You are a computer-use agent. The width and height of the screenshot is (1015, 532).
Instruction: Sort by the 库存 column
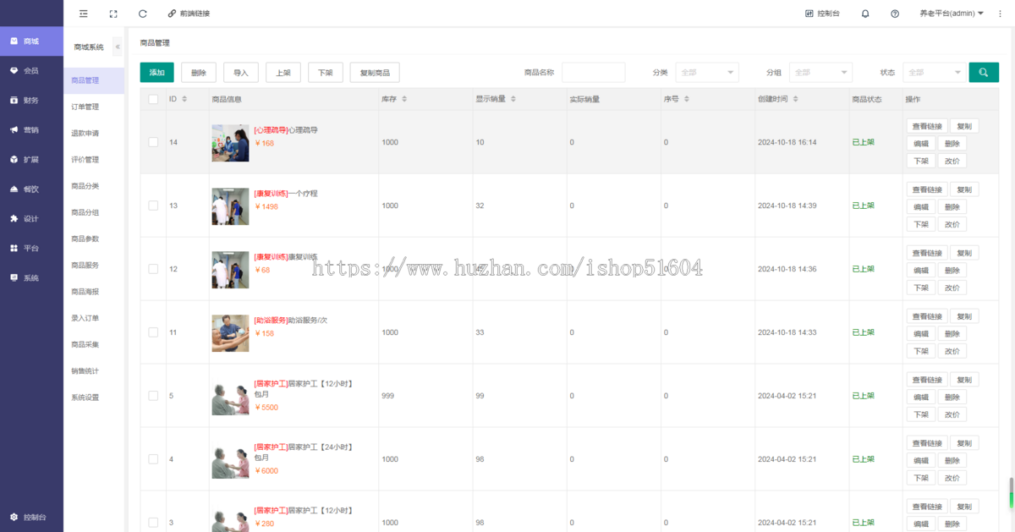(x=404, y=99)
